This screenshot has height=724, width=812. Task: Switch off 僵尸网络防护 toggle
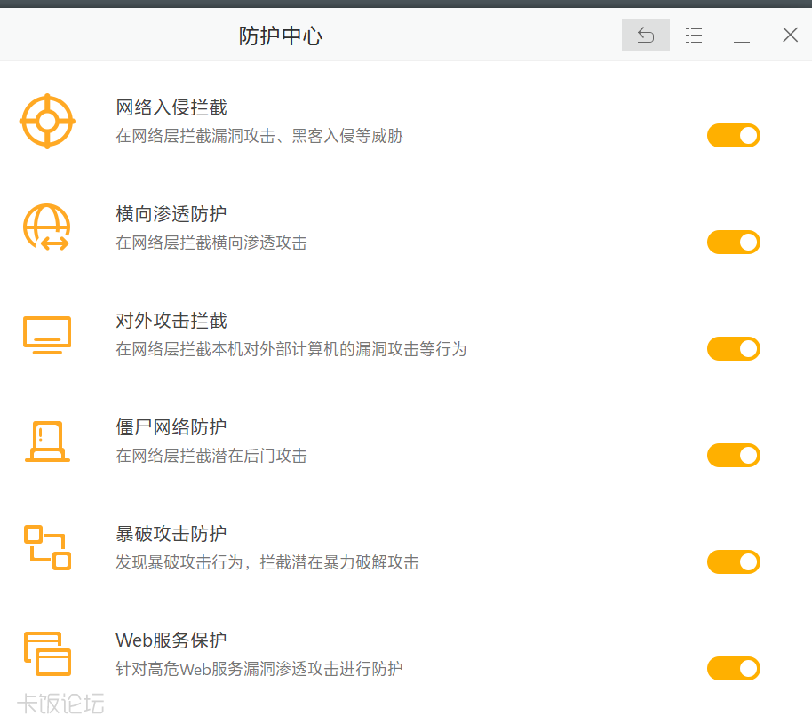click(734, 456)
